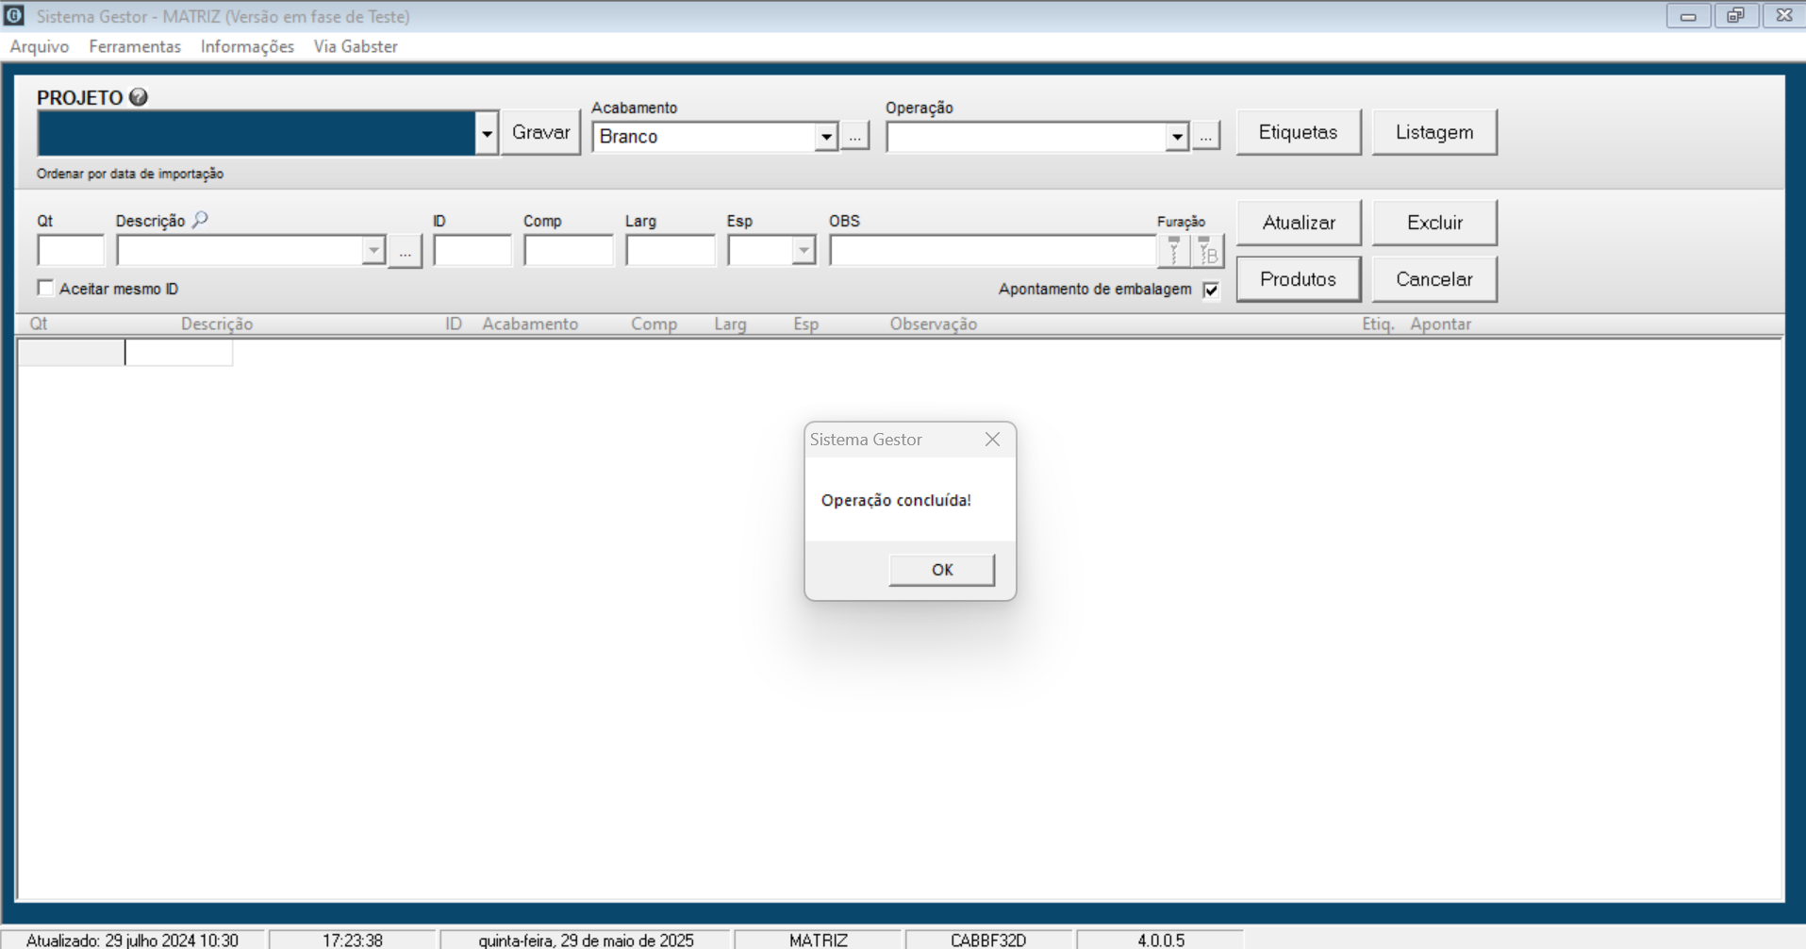Click the second Furação drilling icon with B
This screenshot has width=1806, height=949.
tap(1207, 251)
